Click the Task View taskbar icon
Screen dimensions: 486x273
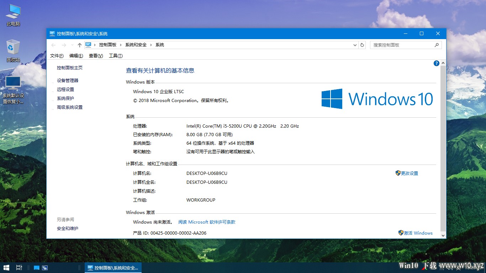click(19, 267)
